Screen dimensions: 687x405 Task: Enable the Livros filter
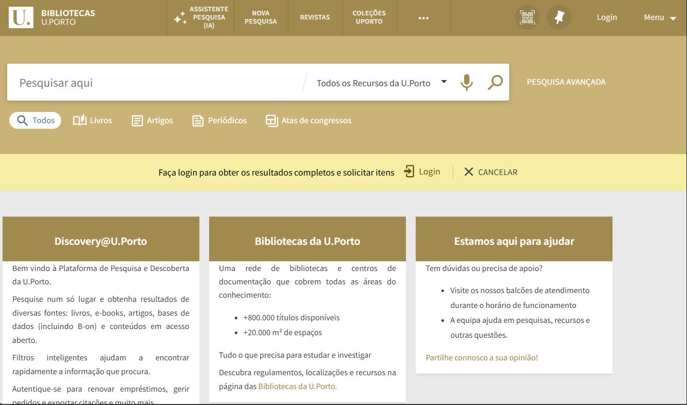(92, 120)
